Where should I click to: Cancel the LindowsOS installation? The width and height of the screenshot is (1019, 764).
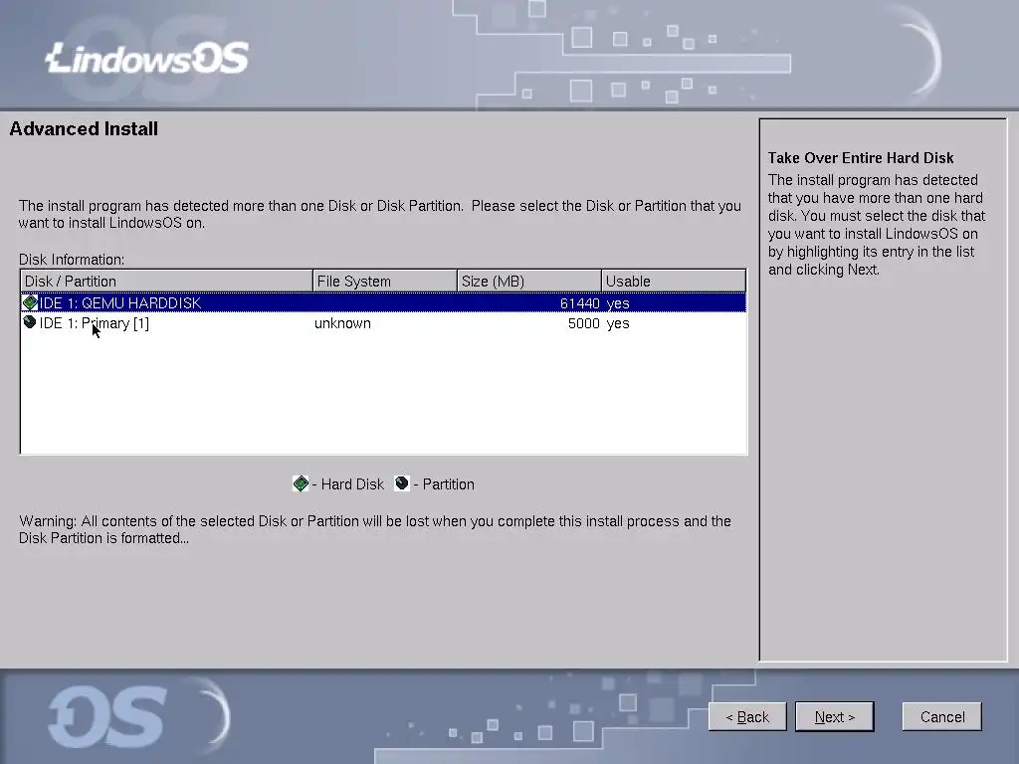(x=941, y=716)
